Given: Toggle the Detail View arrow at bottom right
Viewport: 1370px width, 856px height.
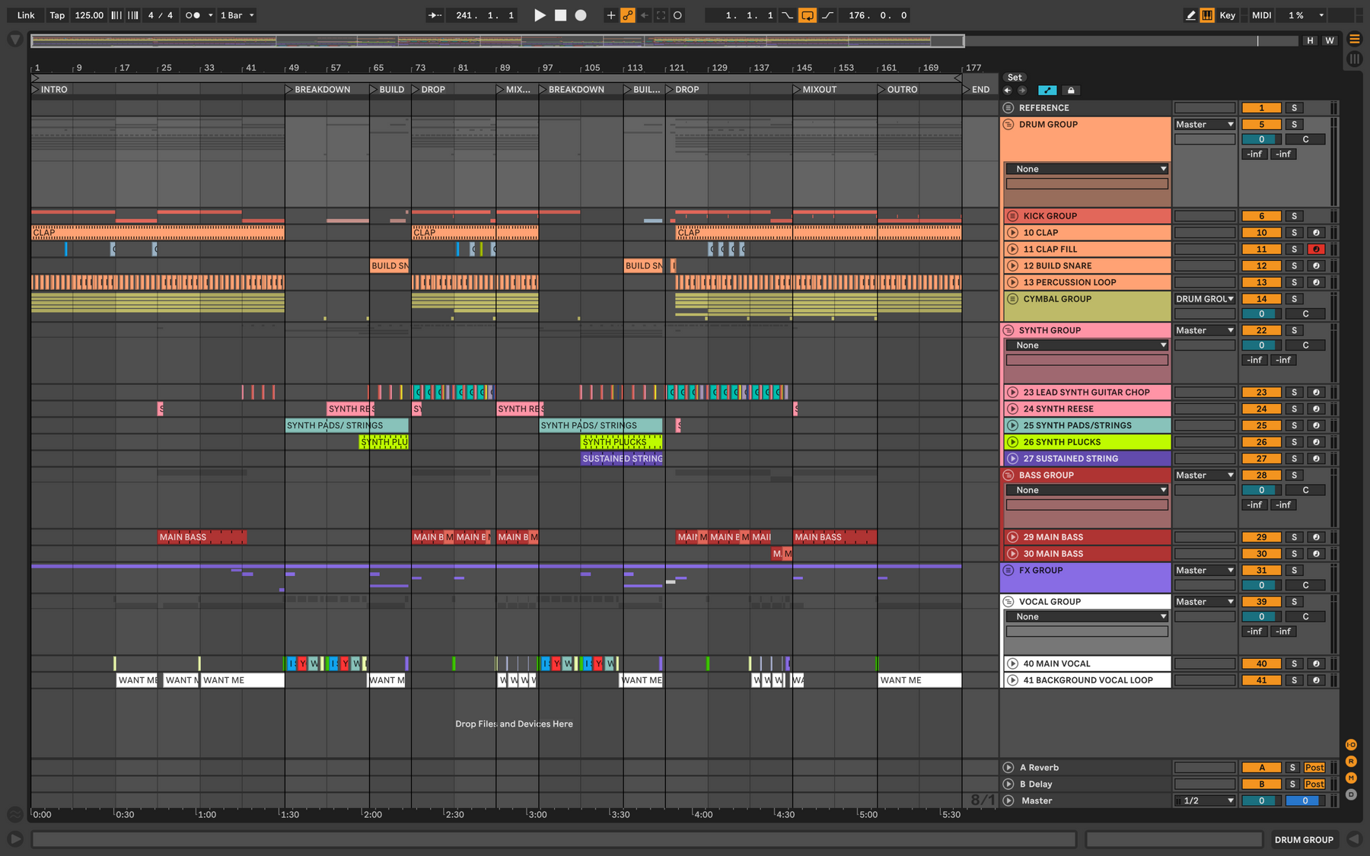Looking at the screenshot, I should tap(1354, 839).
